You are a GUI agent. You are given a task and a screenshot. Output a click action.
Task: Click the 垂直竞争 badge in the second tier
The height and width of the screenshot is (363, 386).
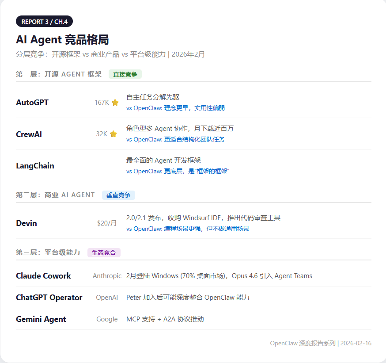[x=118, y=195]
